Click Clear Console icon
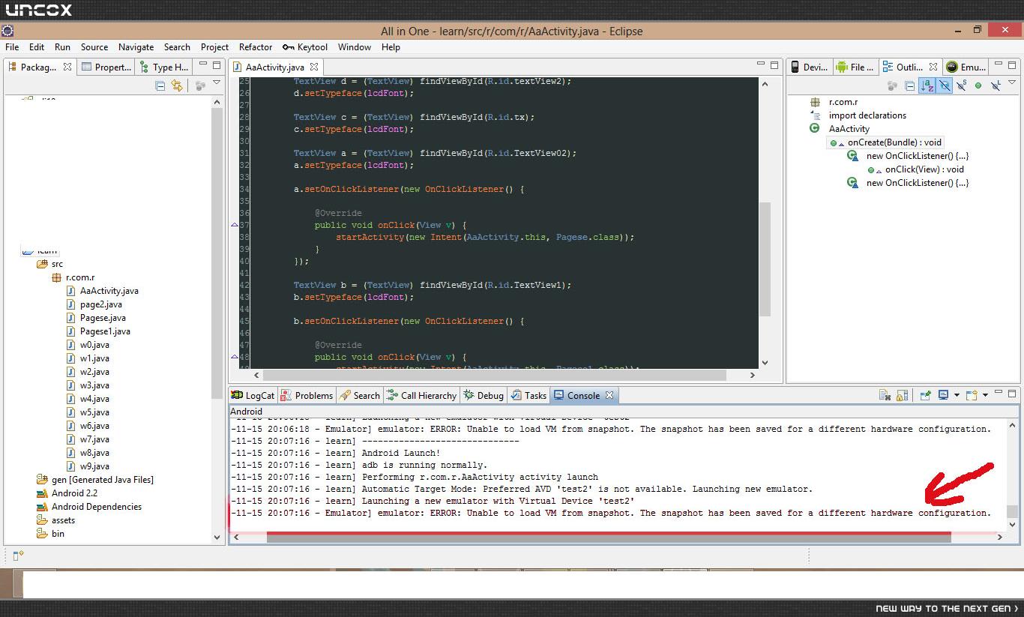This screenshot has height=617, width=1024. coord(885,395)
